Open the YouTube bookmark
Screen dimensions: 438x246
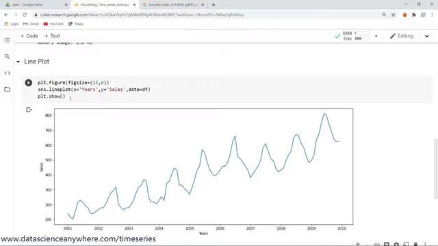53,24
